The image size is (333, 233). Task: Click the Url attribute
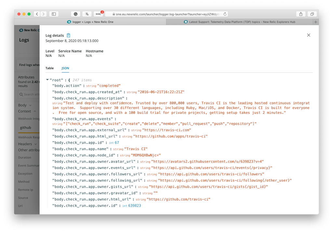tap(20, 206)
